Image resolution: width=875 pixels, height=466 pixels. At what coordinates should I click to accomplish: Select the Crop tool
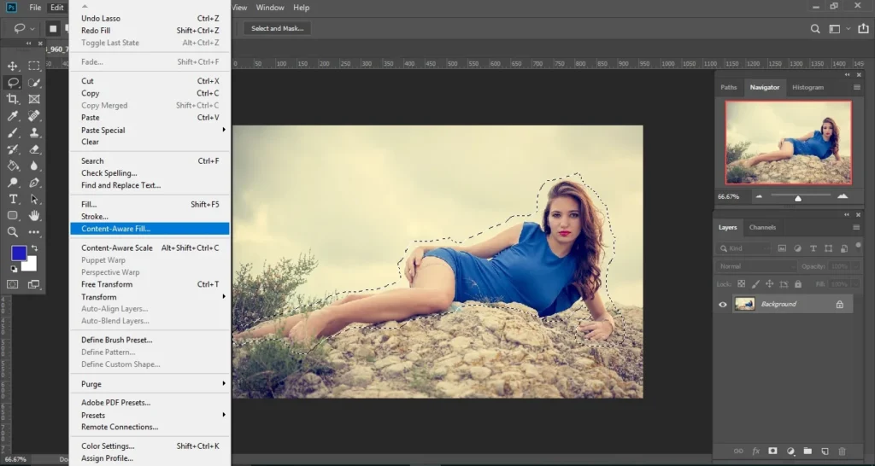tap(12, 99)
